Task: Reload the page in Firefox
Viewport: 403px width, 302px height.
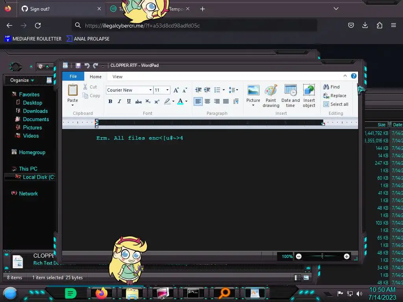Action: pos(38,26)
